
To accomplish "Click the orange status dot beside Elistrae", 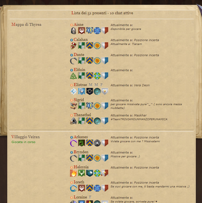I will pyautogui.click(x=72, y=85).
